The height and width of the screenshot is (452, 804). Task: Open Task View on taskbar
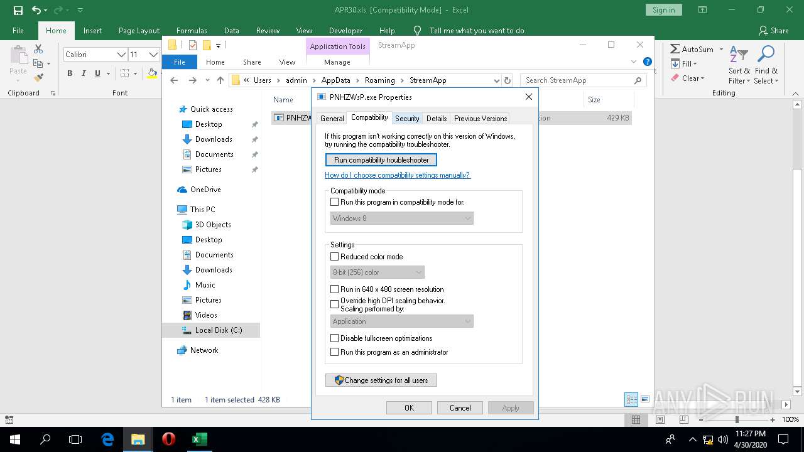75,439
